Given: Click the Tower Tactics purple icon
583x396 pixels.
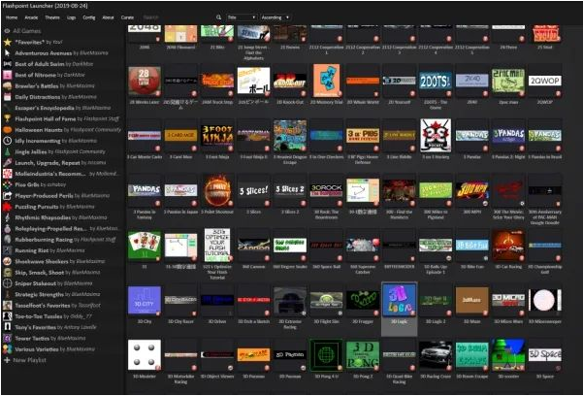Looking at the screenshot, I should (8, 339).
